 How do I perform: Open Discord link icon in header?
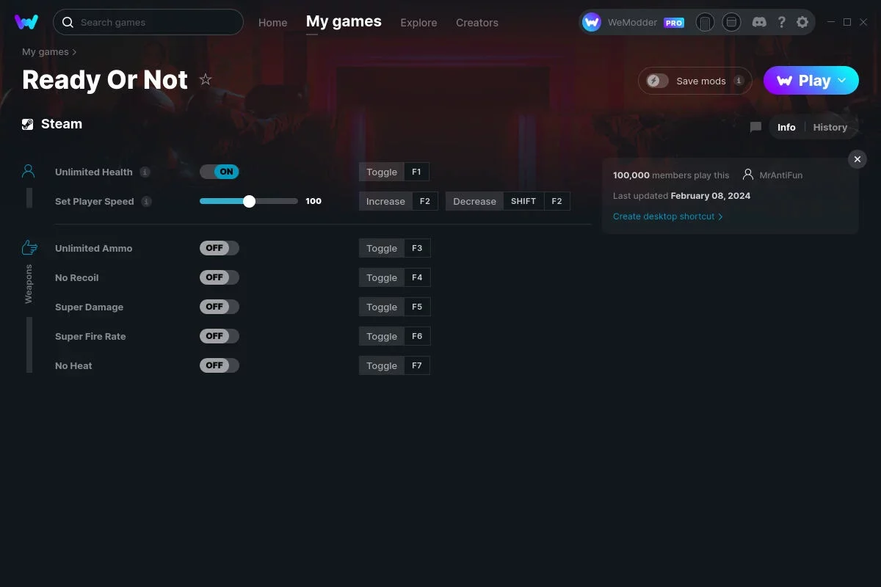coord(760,22)
